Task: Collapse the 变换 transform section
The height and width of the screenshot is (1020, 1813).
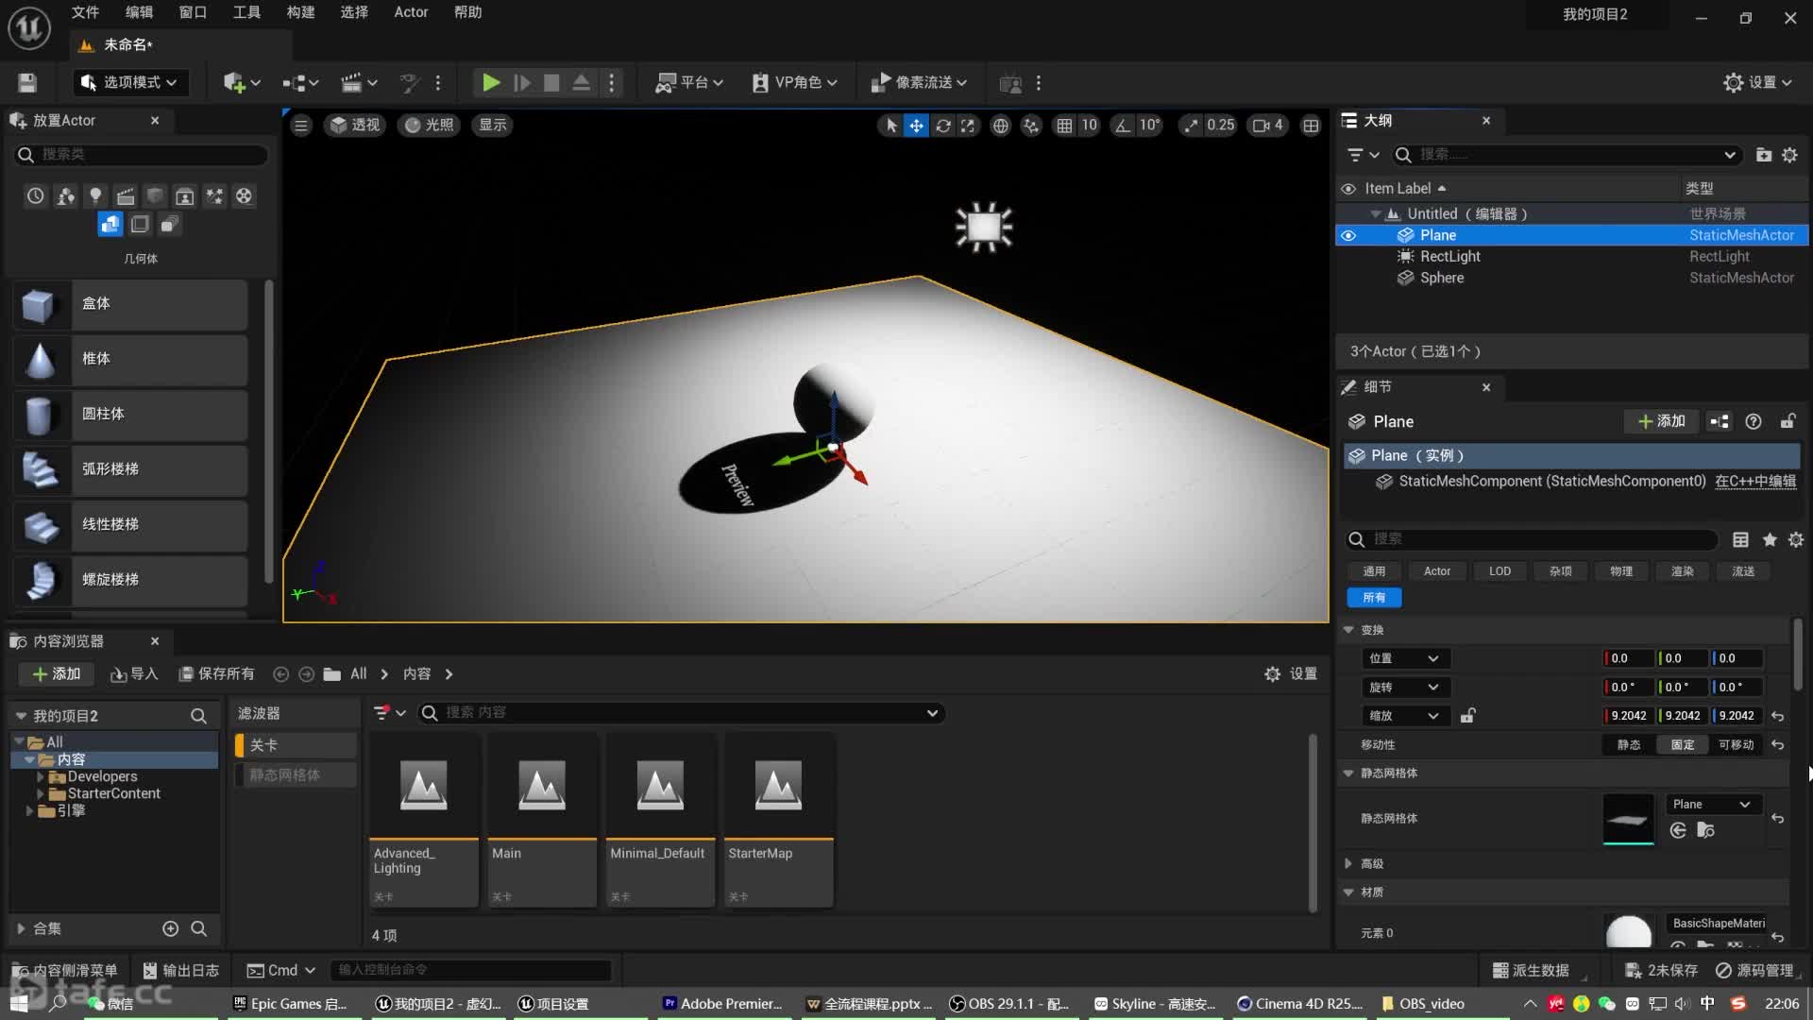Action: pos(1348,630)
